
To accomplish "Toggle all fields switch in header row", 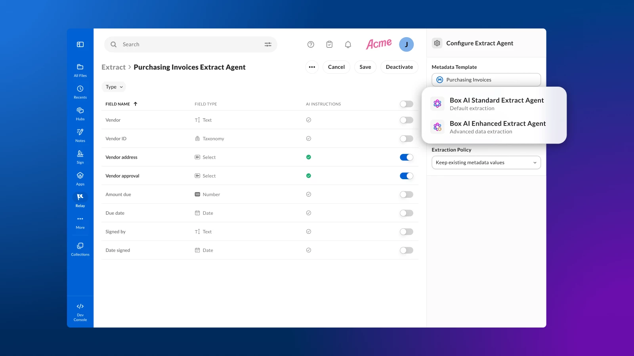I will click(x=407, y=104).
